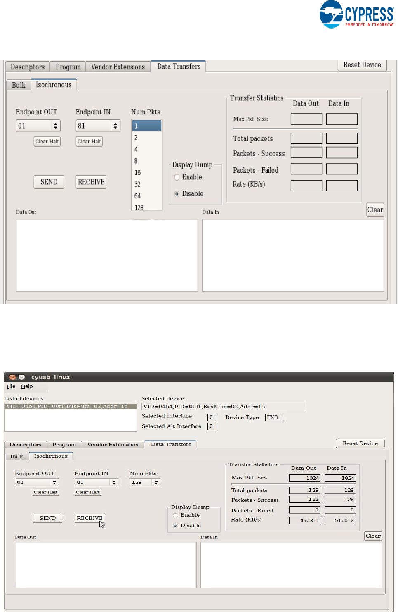The image size is (398, 612).
Task: Close the cyusb_linux window
Action: click(12, 377)
